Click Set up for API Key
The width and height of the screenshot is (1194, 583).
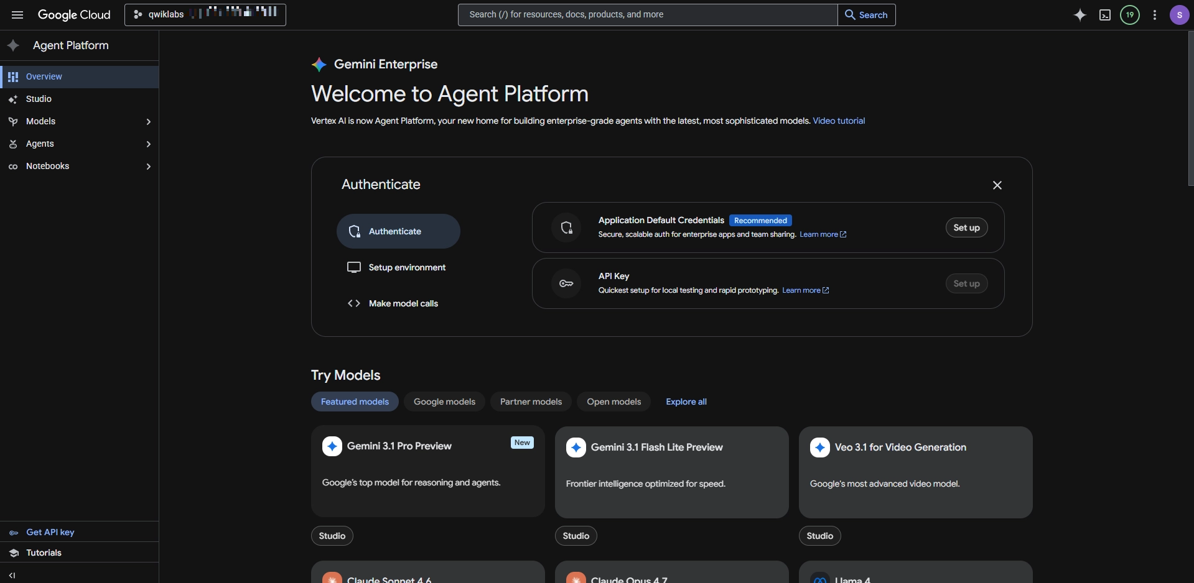pyautogui.click(x=966, y=283)
